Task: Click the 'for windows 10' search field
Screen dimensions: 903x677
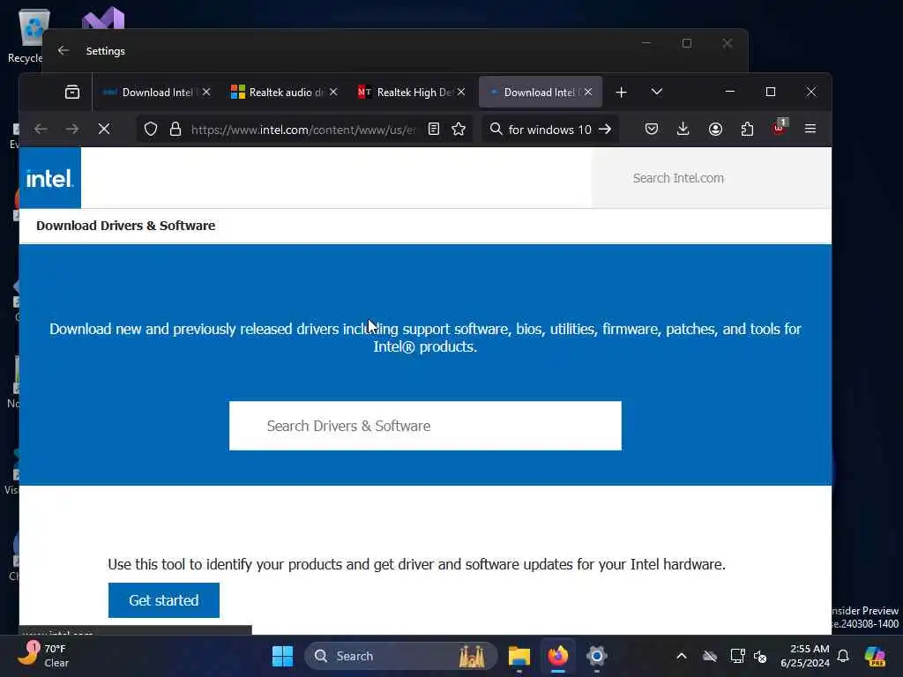Action: [550, 130]
